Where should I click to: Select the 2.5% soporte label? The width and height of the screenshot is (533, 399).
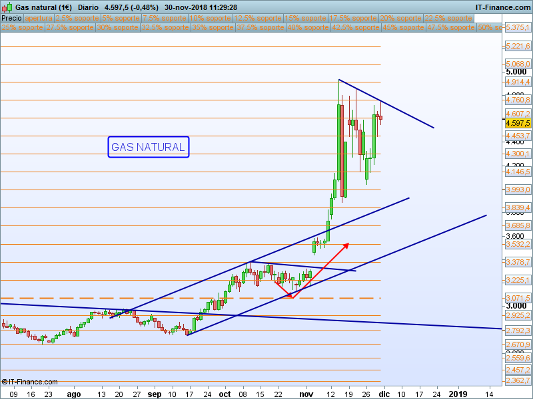(x=77, y=19)
